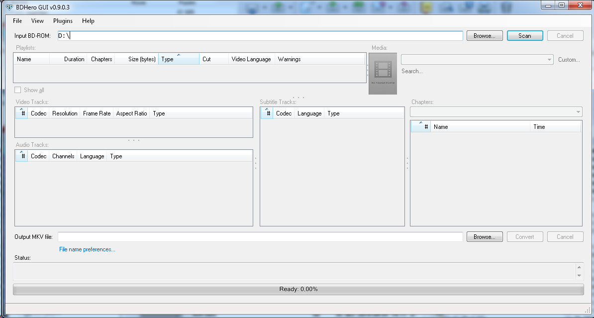The image size is (594, 318).
Task: Click the audio tracks Language column header
Action: 92,156
